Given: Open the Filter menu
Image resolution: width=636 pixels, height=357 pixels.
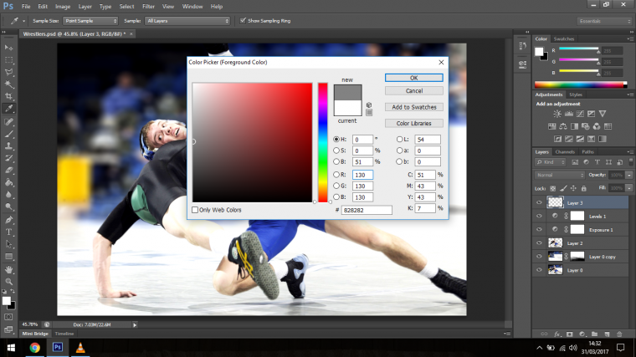Looking at the screenshot, I should (x=148, y=7).
